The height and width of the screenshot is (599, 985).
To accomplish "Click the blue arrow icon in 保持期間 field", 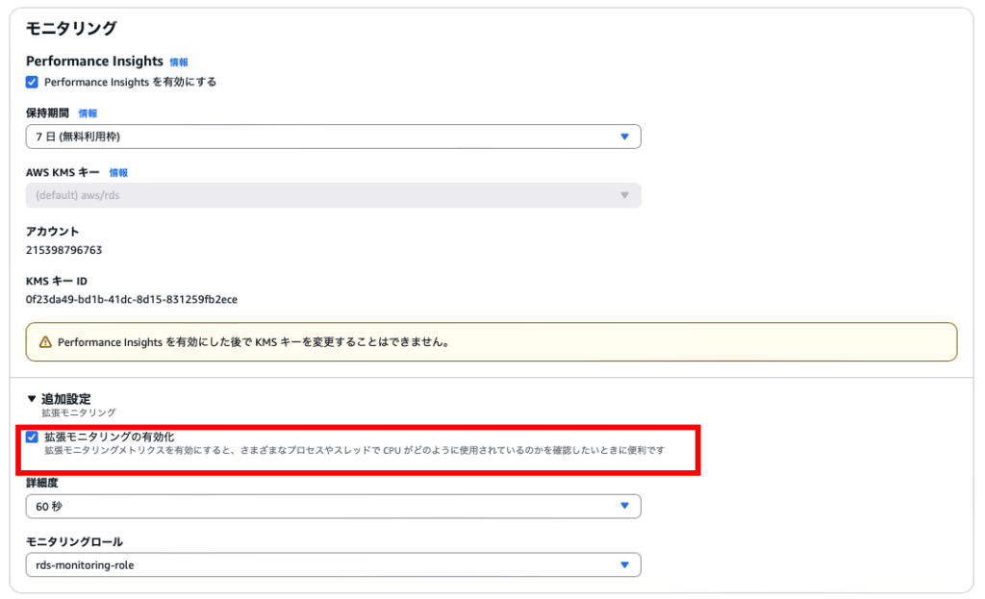I will [624, 137].
